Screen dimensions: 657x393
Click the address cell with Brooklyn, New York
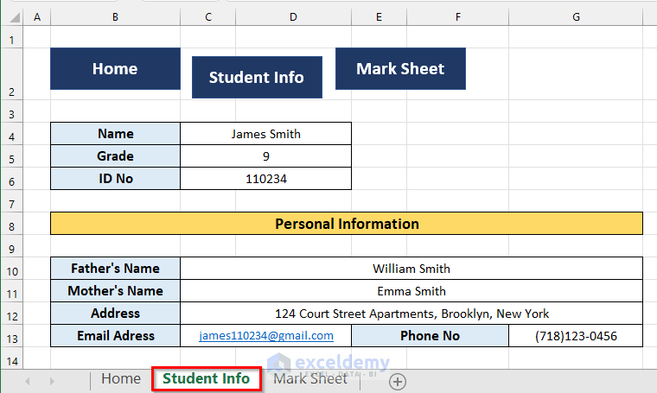411,314
